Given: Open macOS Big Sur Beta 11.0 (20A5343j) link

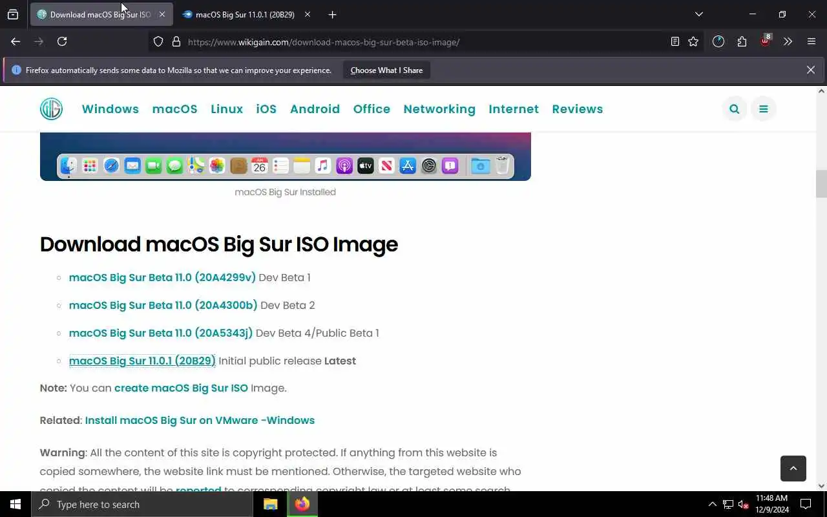Looking at the screenshot, I should (161, 333).
